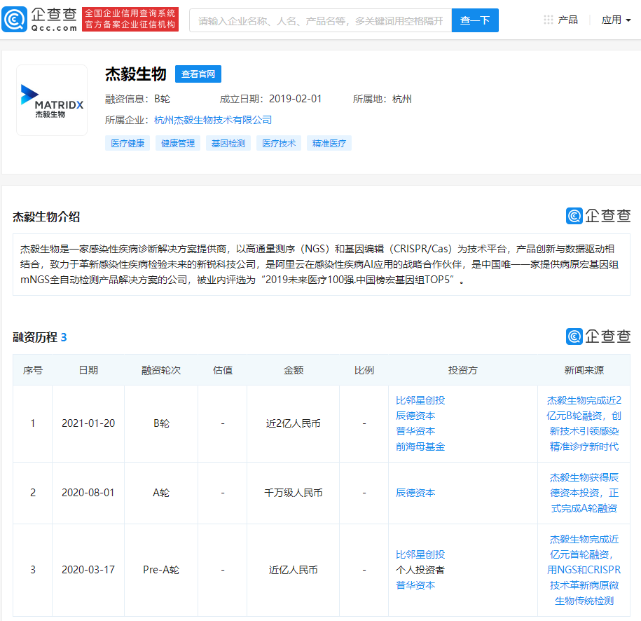Image resolution: width=641 pixels, height=621 pixels.
Task: Focus the company name search box
Action: (x=321, y=20)
